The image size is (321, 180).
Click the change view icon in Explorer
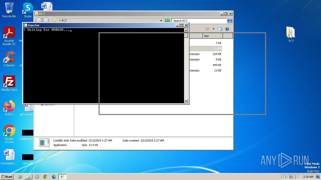click(x=207, y=29)
